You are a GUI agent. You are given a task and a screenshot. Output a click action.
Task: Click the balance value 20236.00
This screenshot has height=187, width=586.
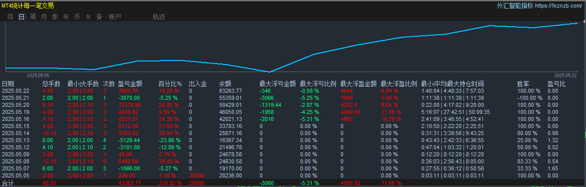click(x=230, y=176)
